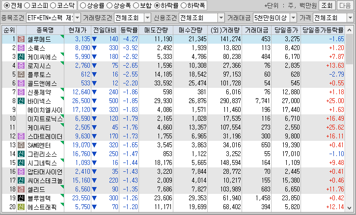
Task: Click the down arrow in the 바이넥스 row
Action: 94,101
